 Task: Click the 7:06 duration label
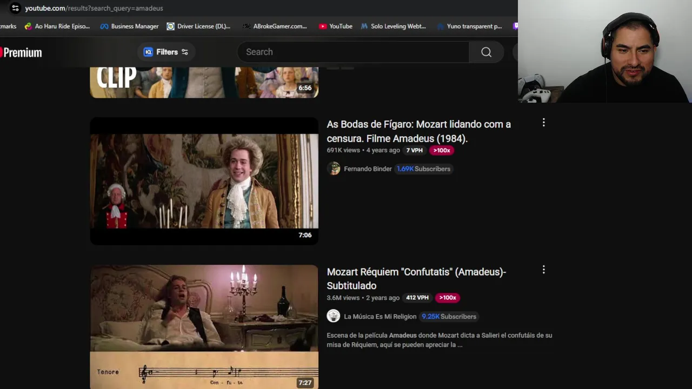(305, 235)
